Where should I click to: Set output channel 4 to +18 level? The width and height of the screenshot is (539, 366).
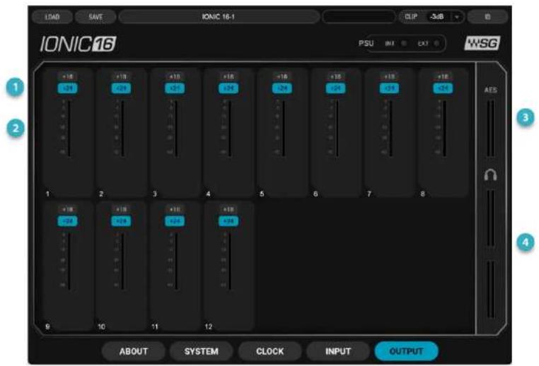(x=228, y=76)
